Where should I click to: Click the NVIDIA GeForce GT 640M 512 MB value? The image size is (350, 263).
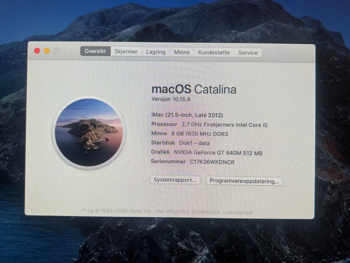tap(218, 153)
